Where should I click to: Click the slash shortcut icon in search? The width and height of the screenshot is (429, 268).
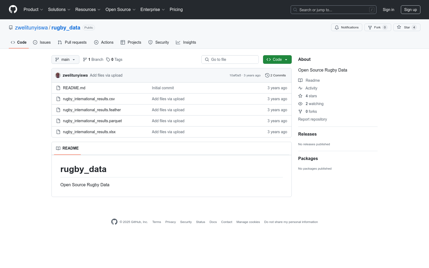372,10
